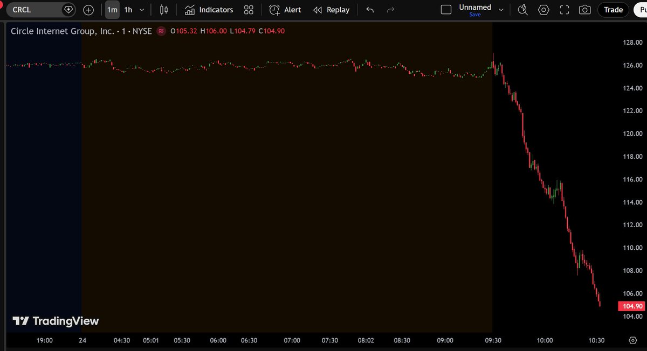The image size is (647, 351).
Task: Click the red data status icon beside NYSE
Action: [161, 31]
